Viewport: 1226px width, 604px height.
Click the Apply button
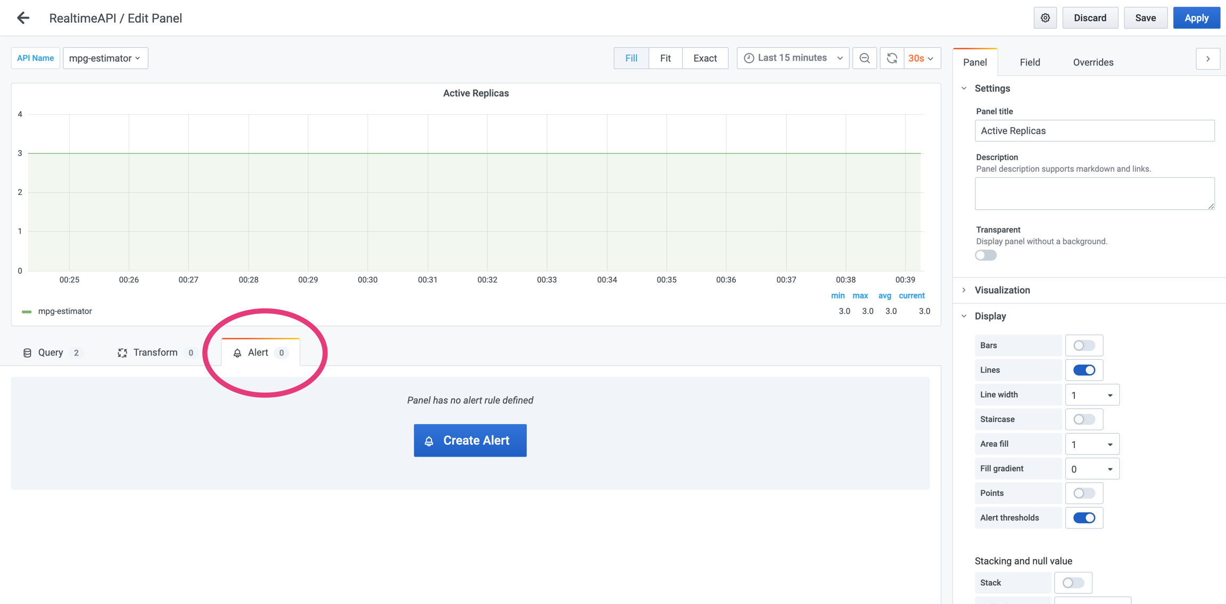[x=1196, y=18]
